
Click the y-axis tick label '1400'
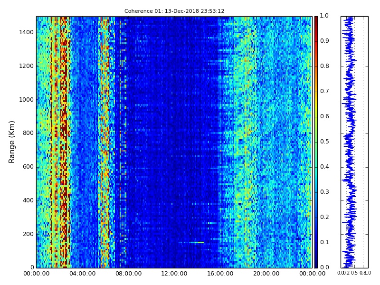pyautogui.click(x=27, y=32)
